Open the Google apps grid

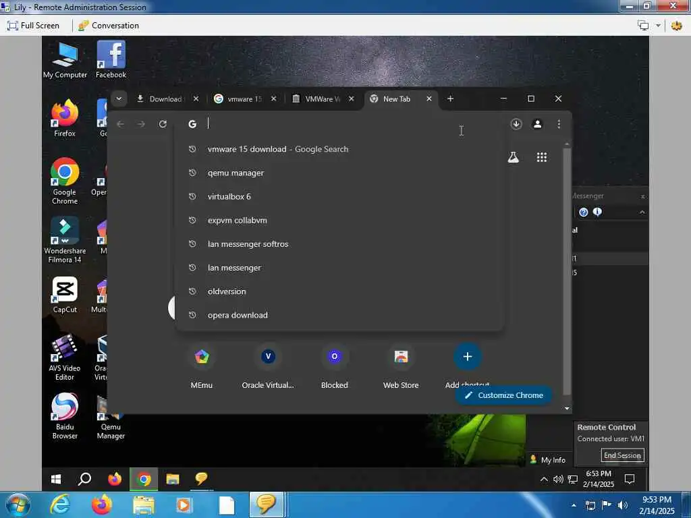tap(542, 157)
